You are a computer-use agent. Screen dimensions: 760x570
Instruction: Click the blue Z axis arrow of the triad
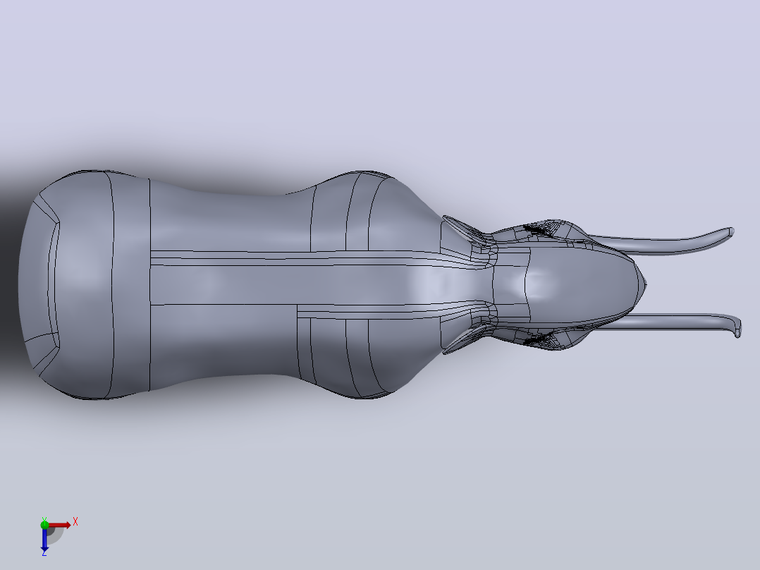44,540
